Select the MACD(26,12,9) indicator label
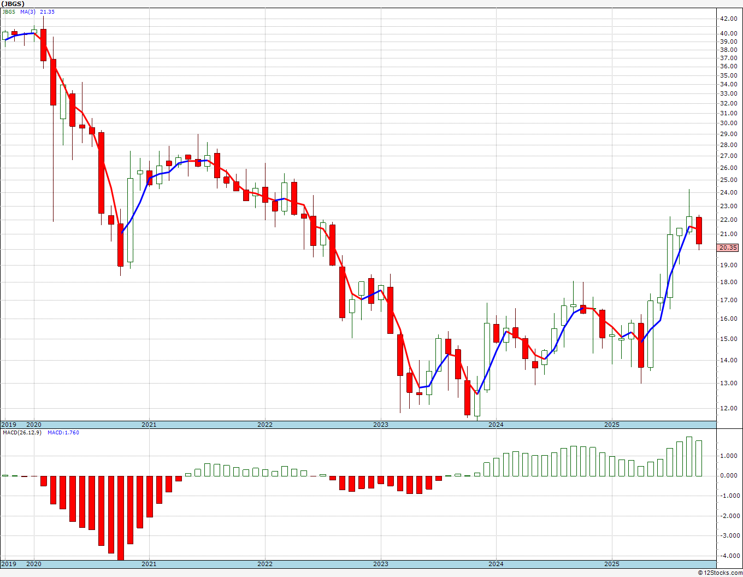The width and height of the screenshot is (743, 577). pyautogui.click(x=21, y=433)
